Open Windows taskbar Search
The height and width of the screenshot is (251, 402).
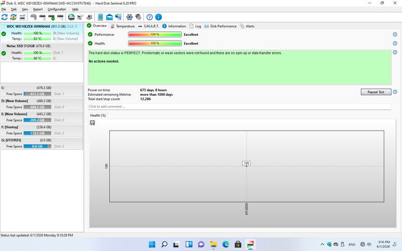[165, 245]
